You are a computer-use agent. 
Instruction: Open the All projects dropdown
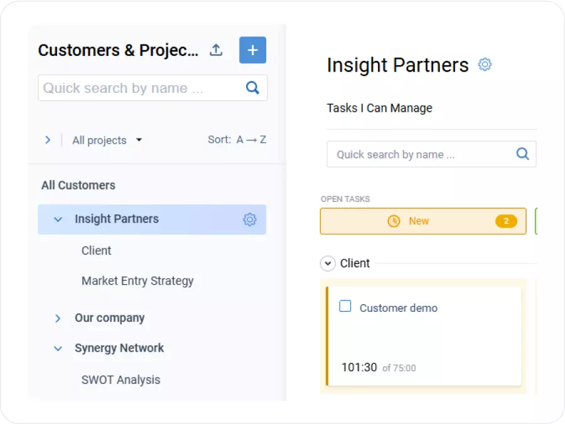[107, 140]
